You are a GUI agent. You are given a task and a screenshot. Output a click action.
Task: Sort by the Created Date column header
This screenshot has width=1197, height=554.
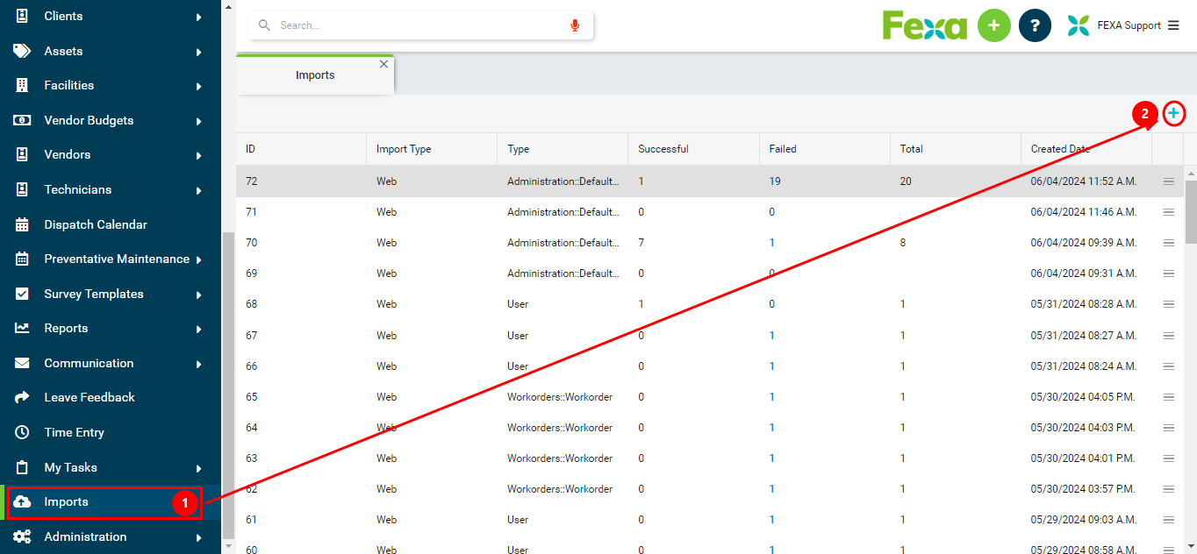[1060, 149]
